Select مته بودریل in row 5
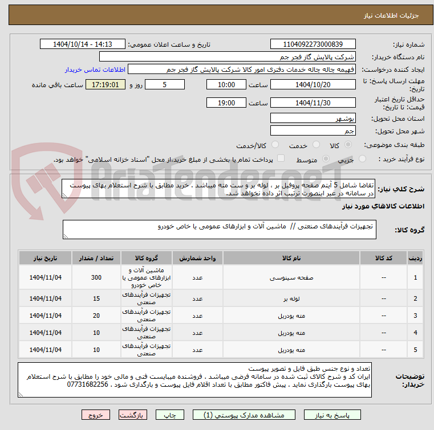 click(291, 350)
